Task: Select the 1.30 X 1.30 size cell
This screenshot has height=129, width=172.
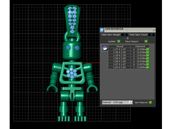Action: [x=119, y=61]
